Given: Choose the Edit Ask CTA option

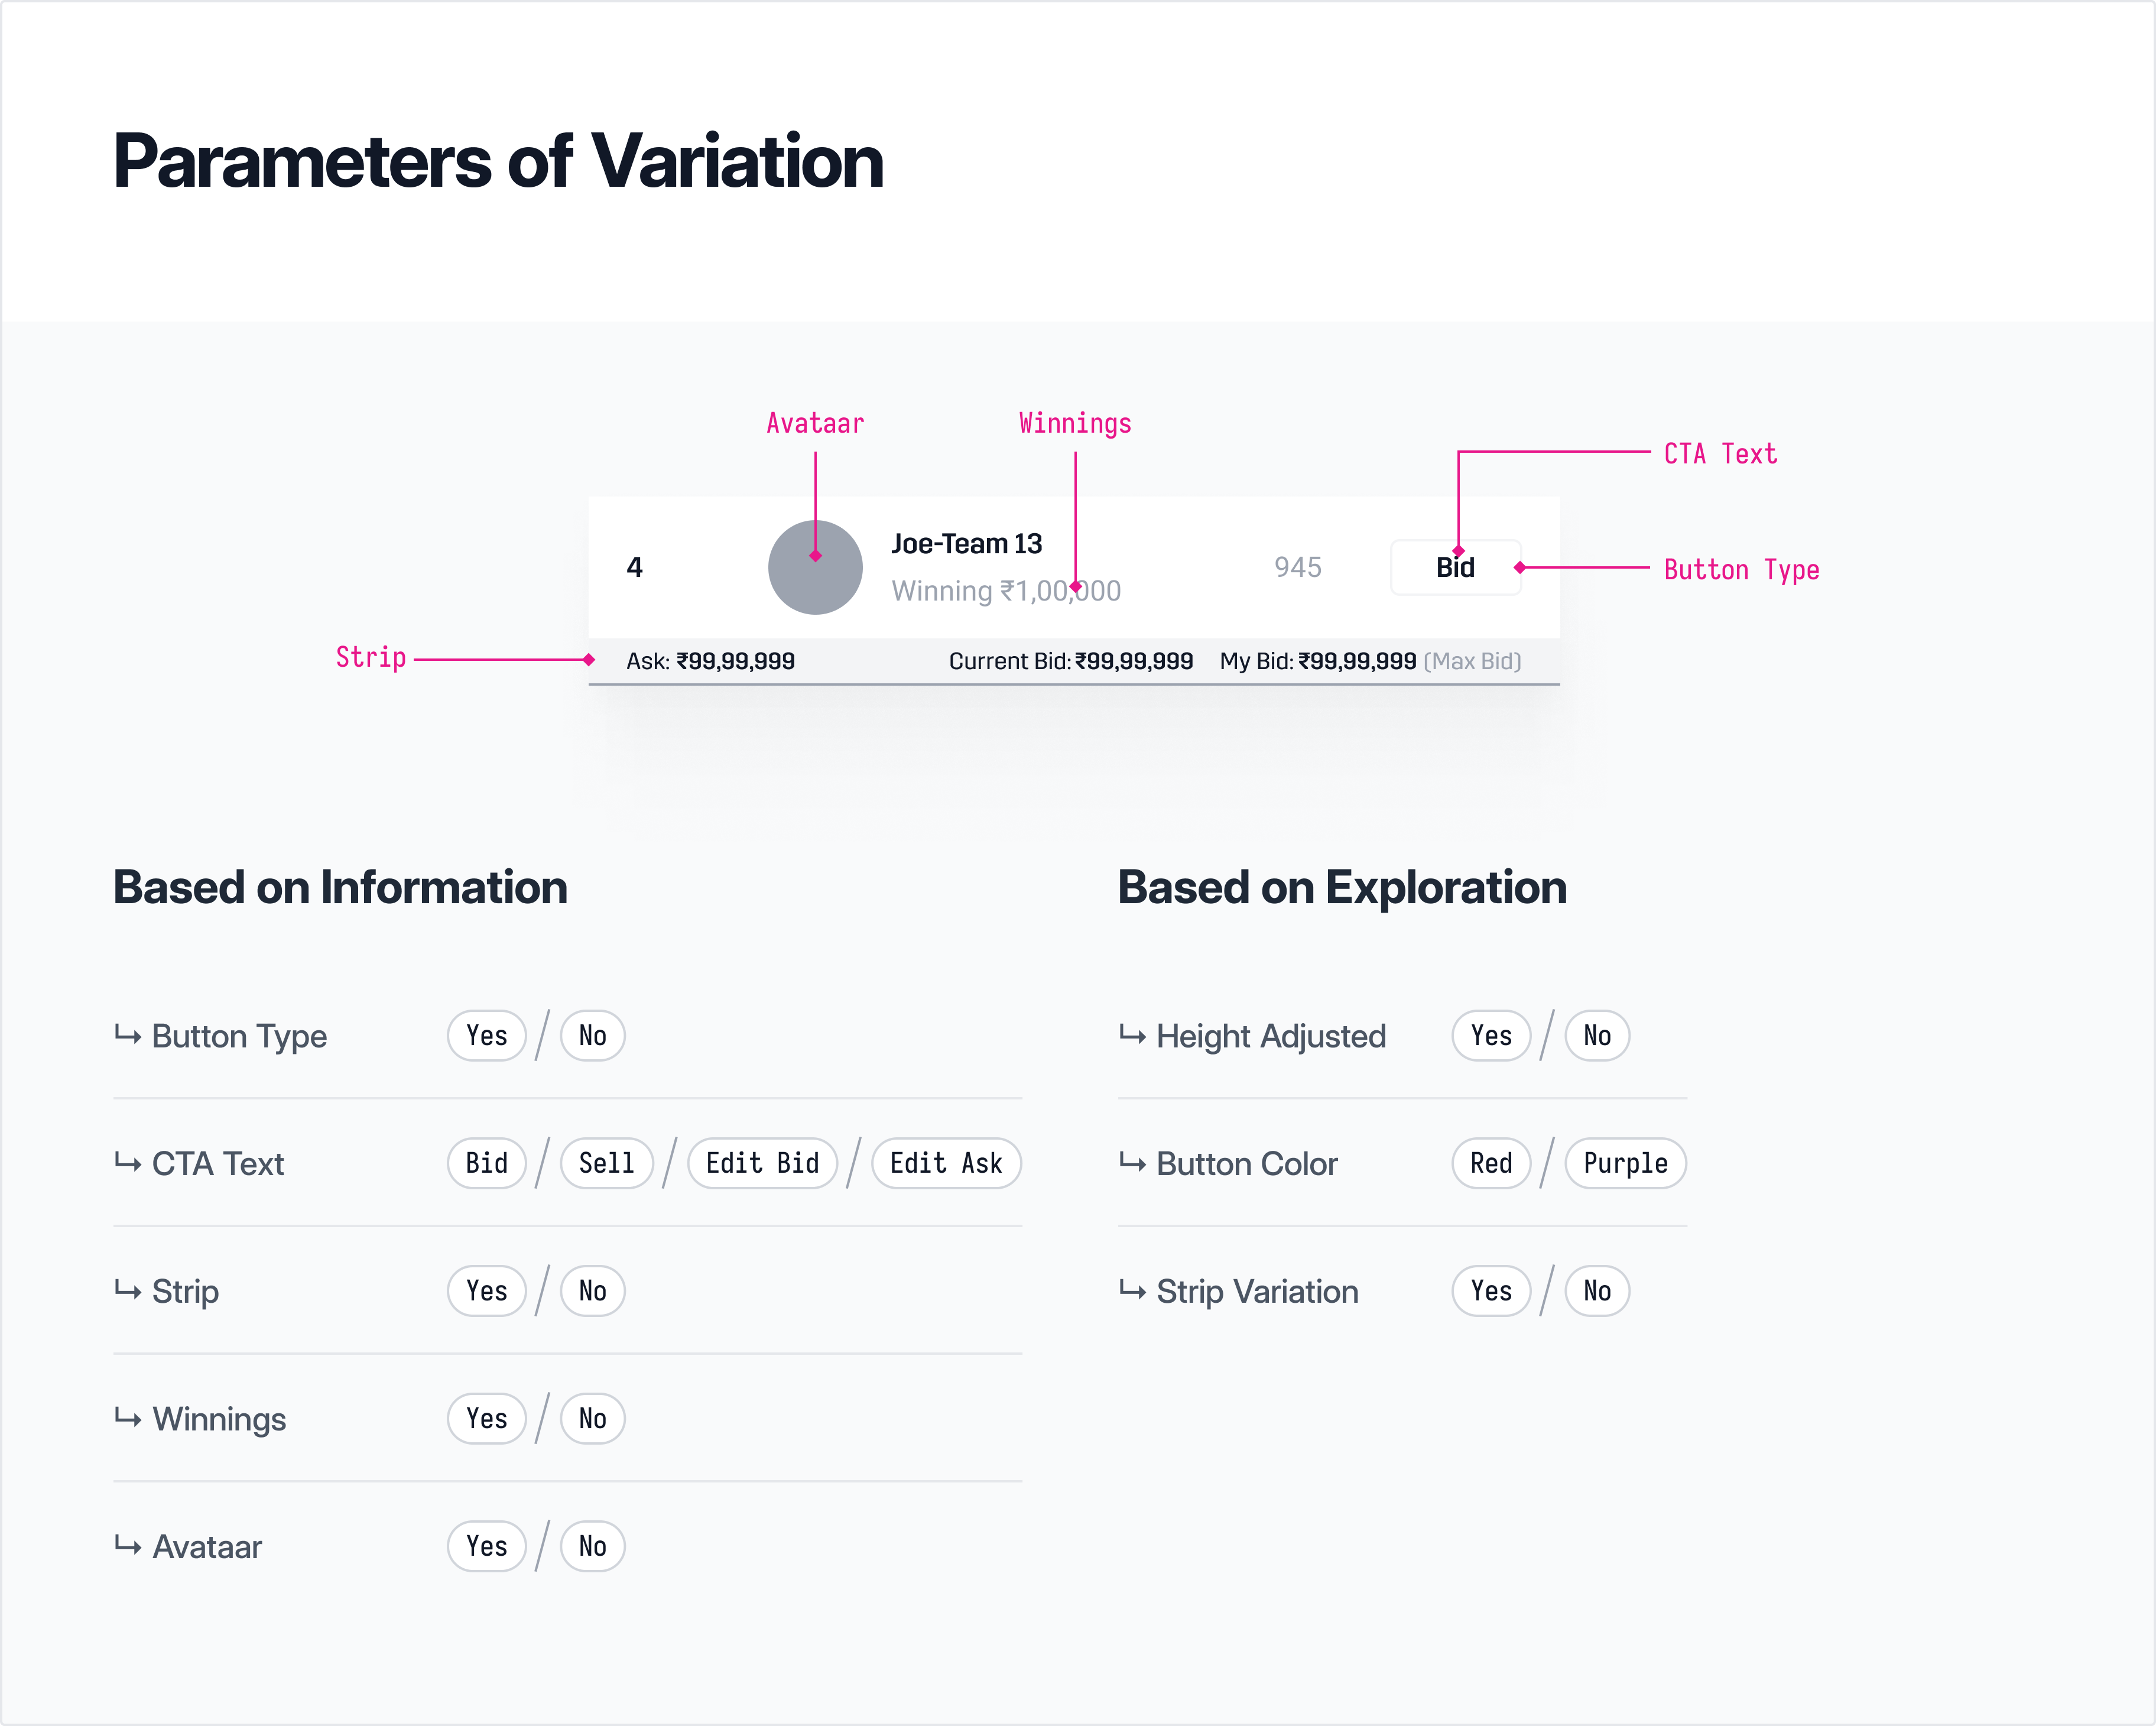Looking at the screenshot, I should point(945,1163).
